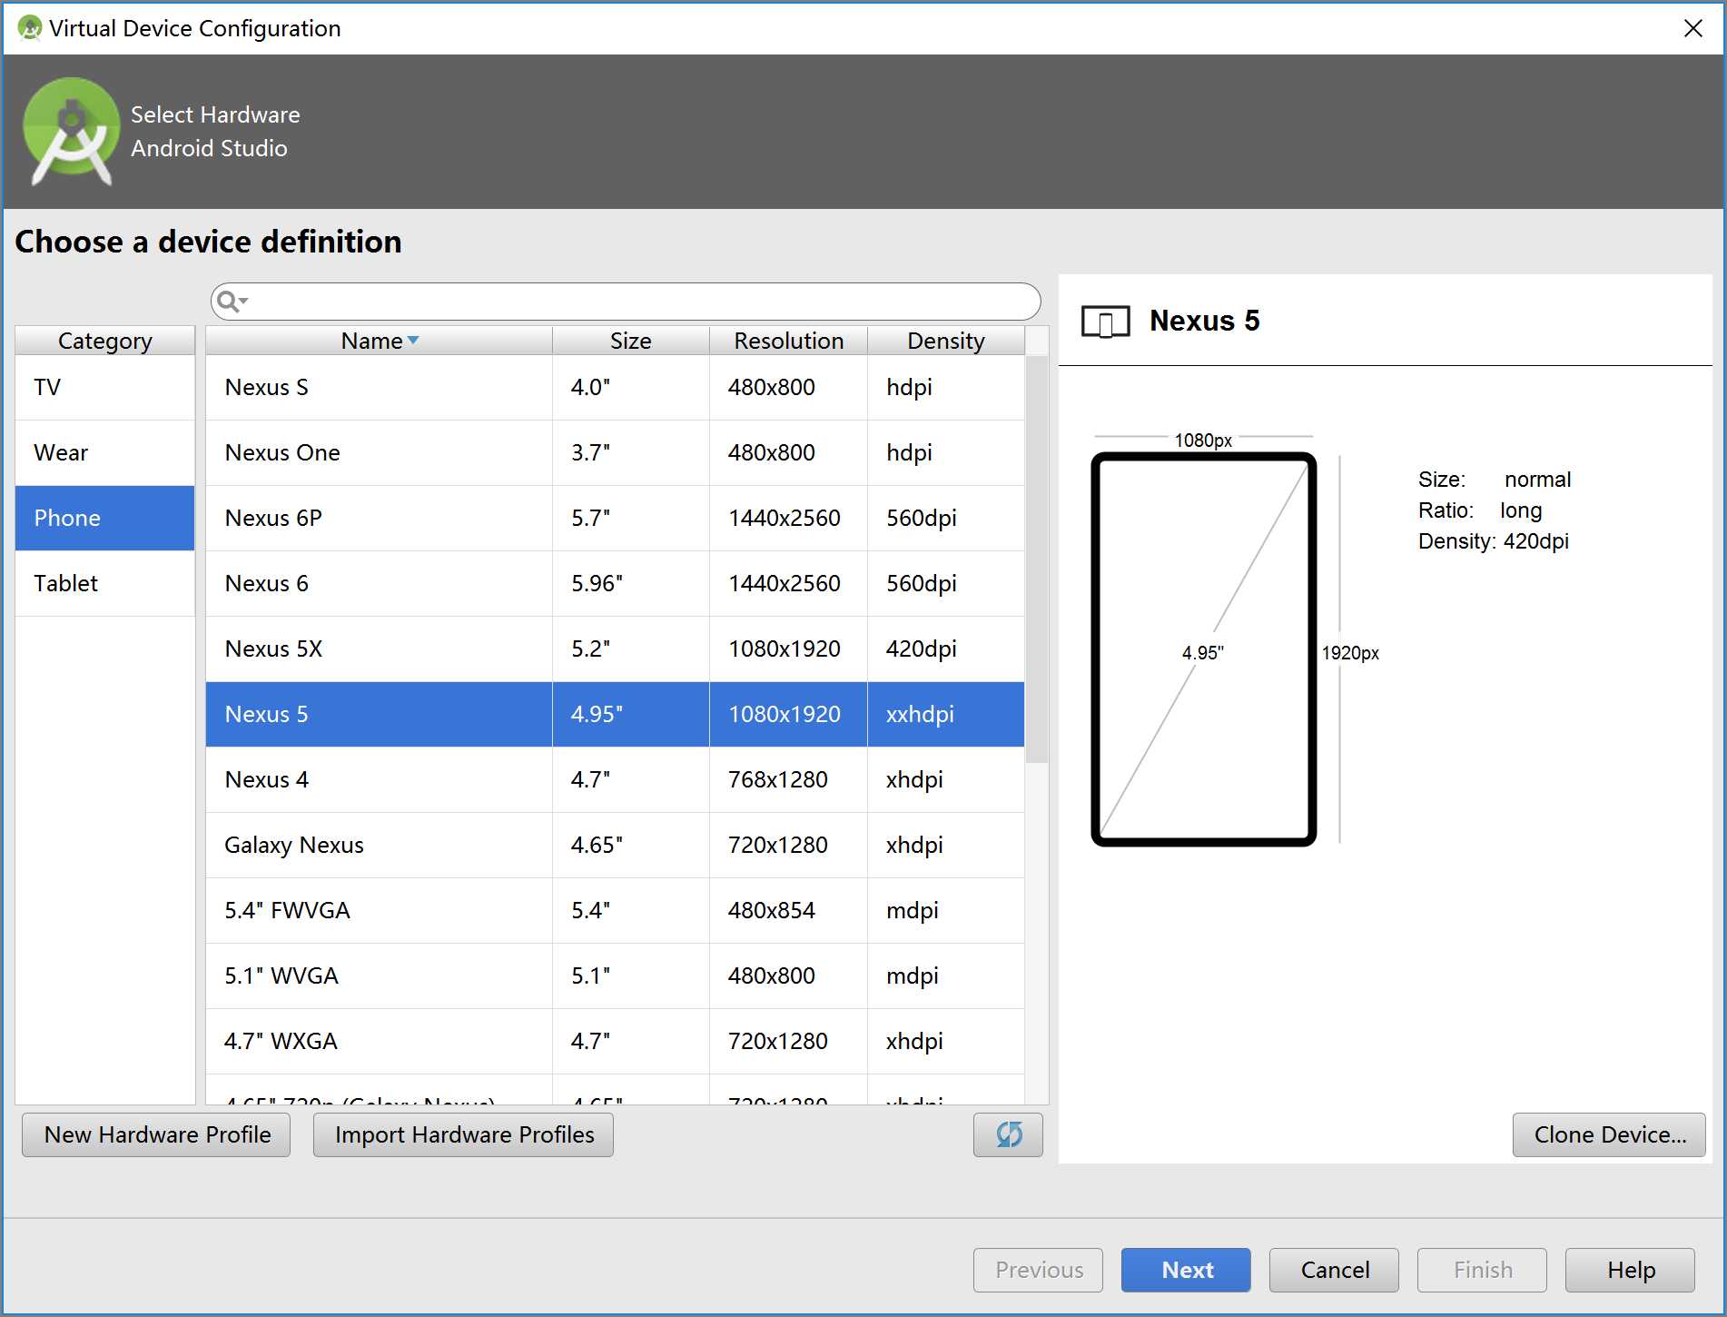Viewport: 1727px width, 1317px height.
Task: Click the "Size: normal" text in preview
Action: click(x=1495, y=480)
